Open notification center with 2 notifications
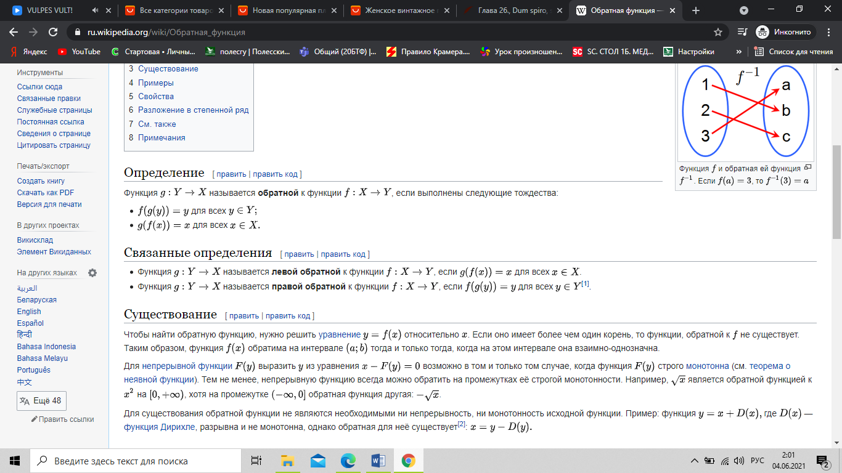This screenshot has width=842, height=473. click(x=823, y=461)
